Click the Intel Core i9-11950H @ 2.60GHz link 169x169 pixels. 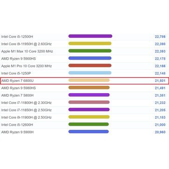27,44
